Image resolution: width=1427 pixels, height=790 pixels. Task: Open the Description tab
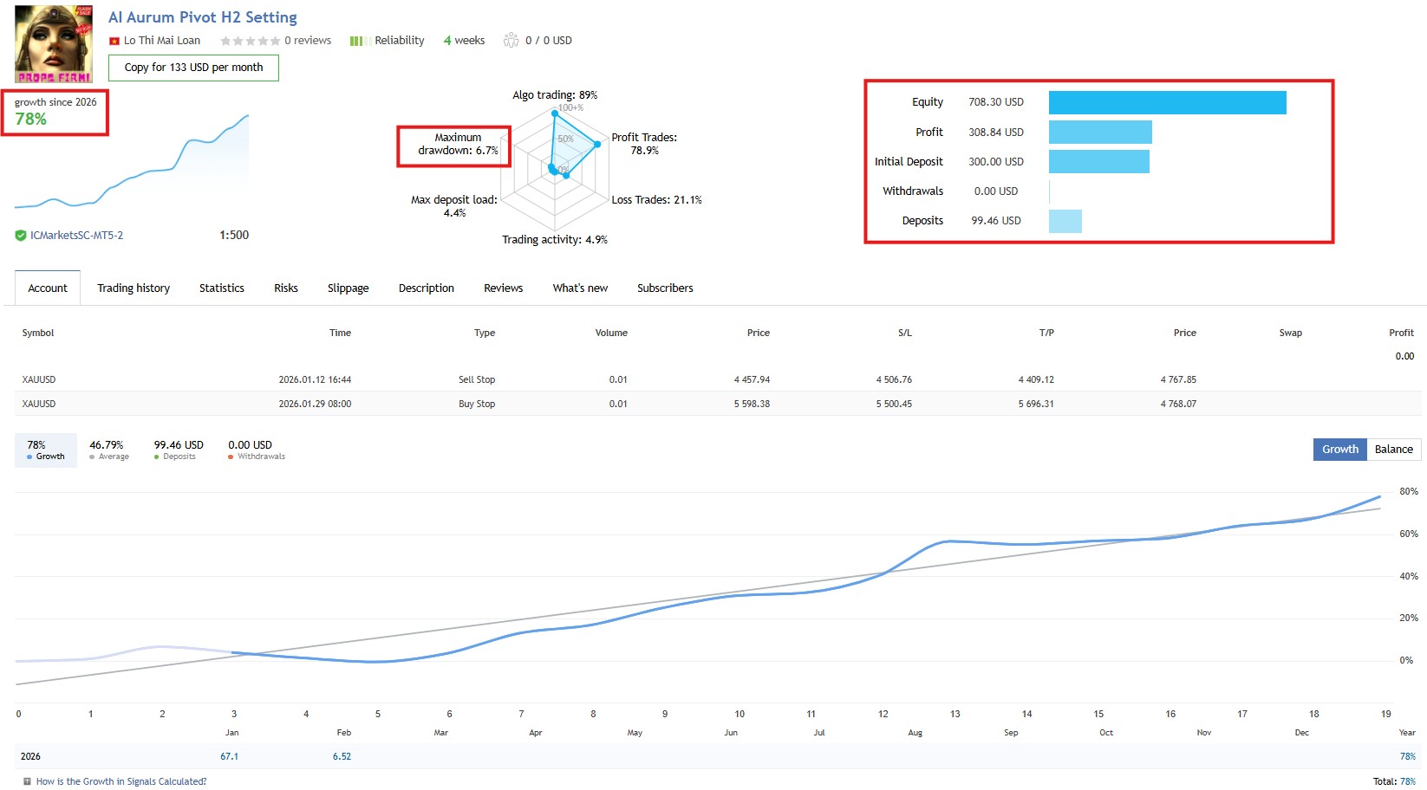pyautogui.click(x=427, y=288)
